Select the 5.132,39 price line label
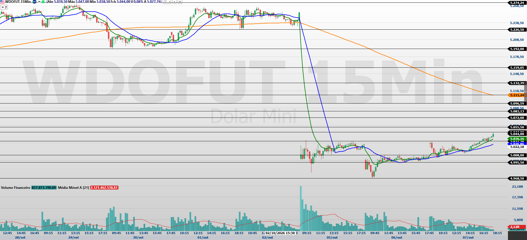The width and height of the screenshot is (527, 240). point(517,83)
